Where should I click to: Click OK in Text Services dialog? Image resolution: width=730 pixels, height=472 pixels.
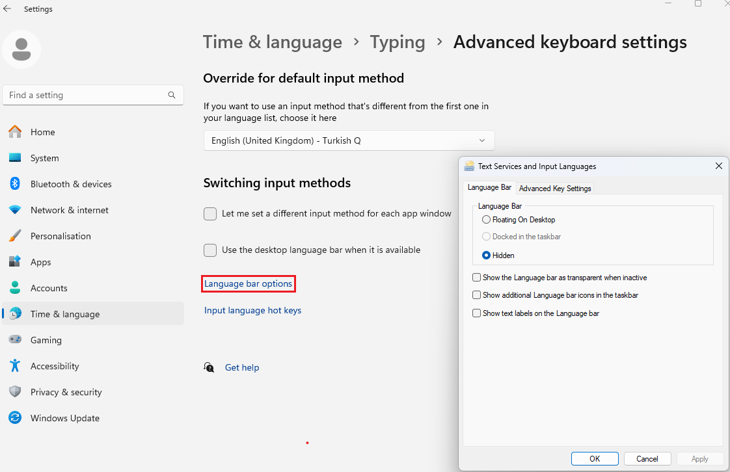tap(595, 458)
